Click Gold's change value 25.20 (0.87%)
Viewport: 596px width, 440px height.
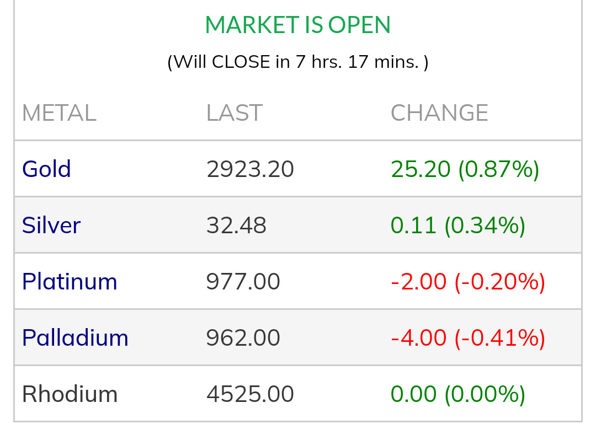[465, 169]
